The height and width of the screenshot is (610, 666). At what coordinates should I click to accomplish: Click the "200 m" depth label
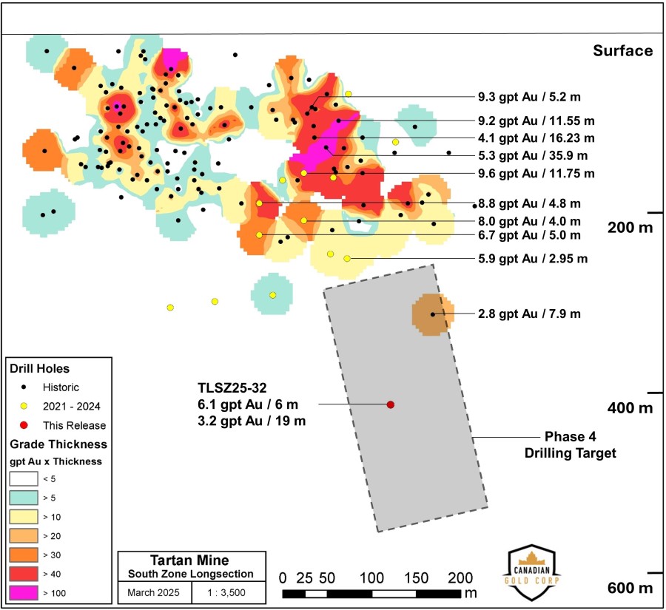pyautogui.click(x=630, y=228)
